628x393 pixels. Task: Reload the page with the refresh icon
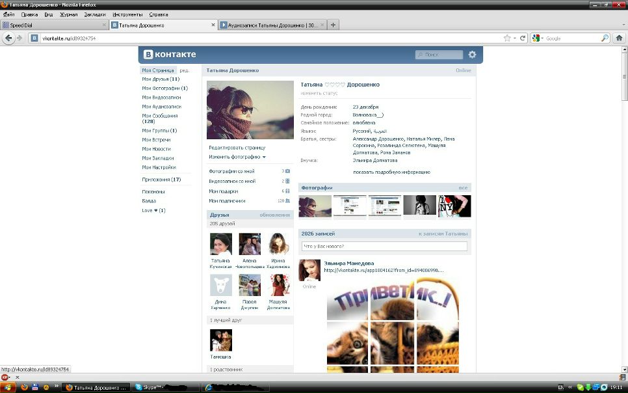[x=523, y=38]
